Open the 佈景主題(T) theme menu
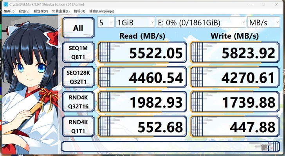 coord(61,11)
